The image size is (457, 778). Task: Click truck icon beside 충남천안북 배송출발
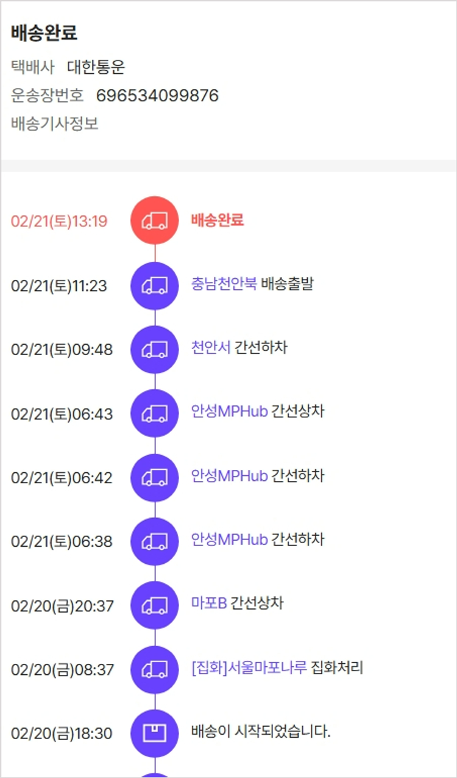(x=155, y=286)
